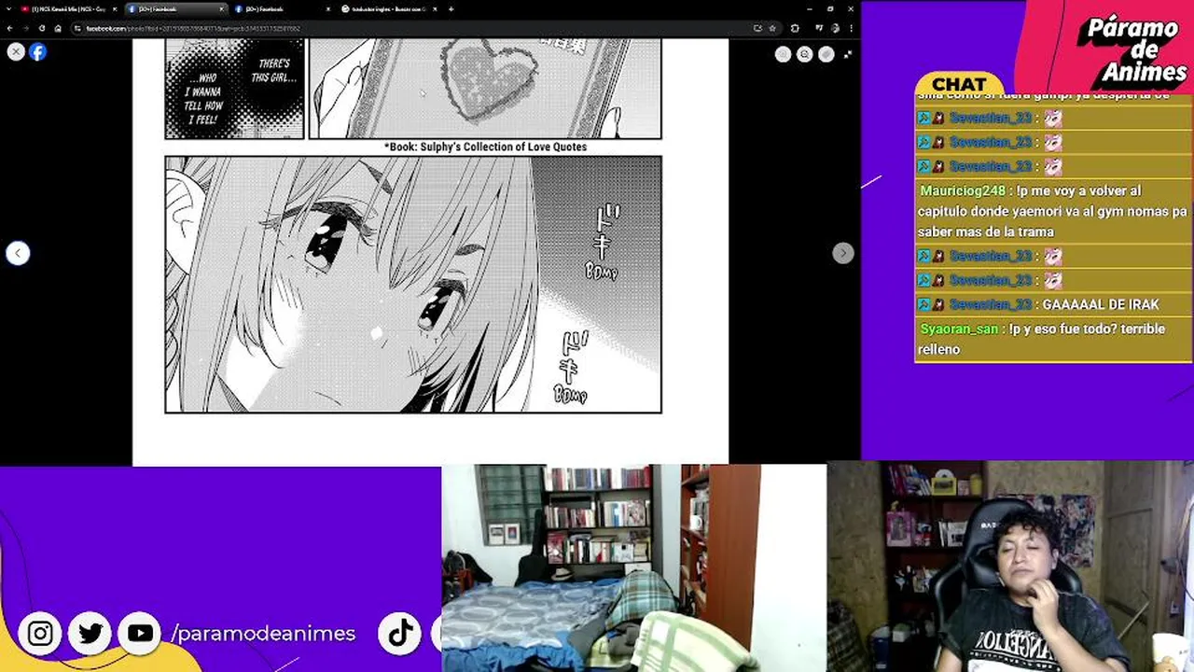Image resolution: width=1194 pixels, height=672 pixels.
Task: Click the Twitter icon in the overlay
Action: pyautogui.click(x=90, y=634)
